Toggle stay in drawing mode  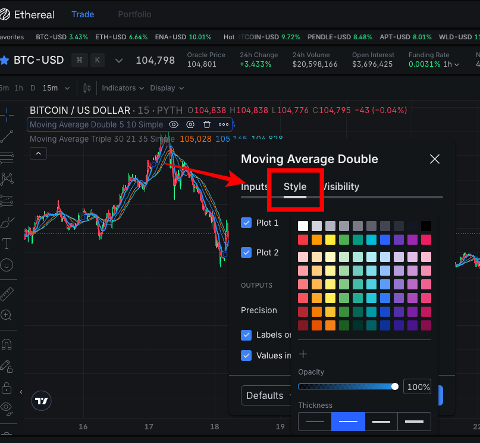[7, 366]
